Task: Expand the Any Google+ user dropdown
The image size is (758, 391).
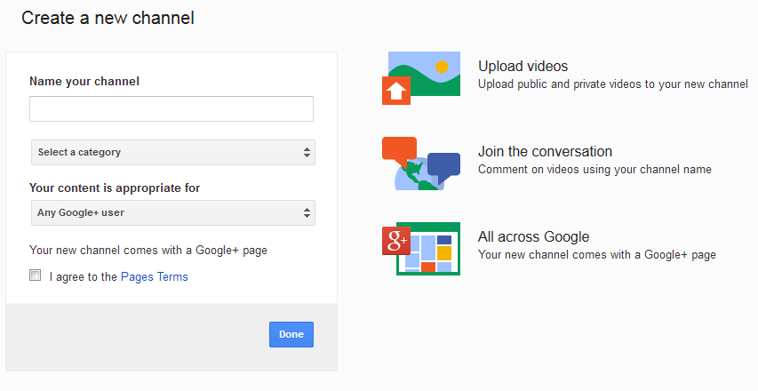Action: 172,212
